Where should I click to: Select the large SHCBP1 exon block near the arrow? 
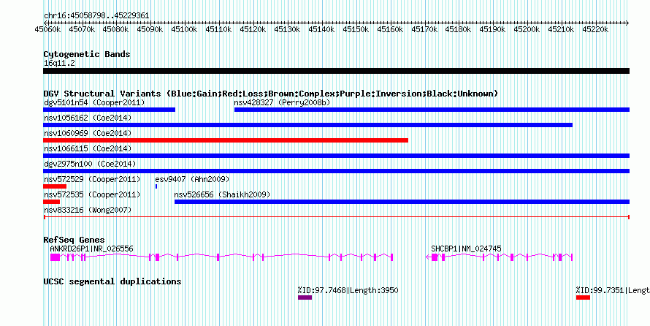pyautogui.click(x=435, y=257)
